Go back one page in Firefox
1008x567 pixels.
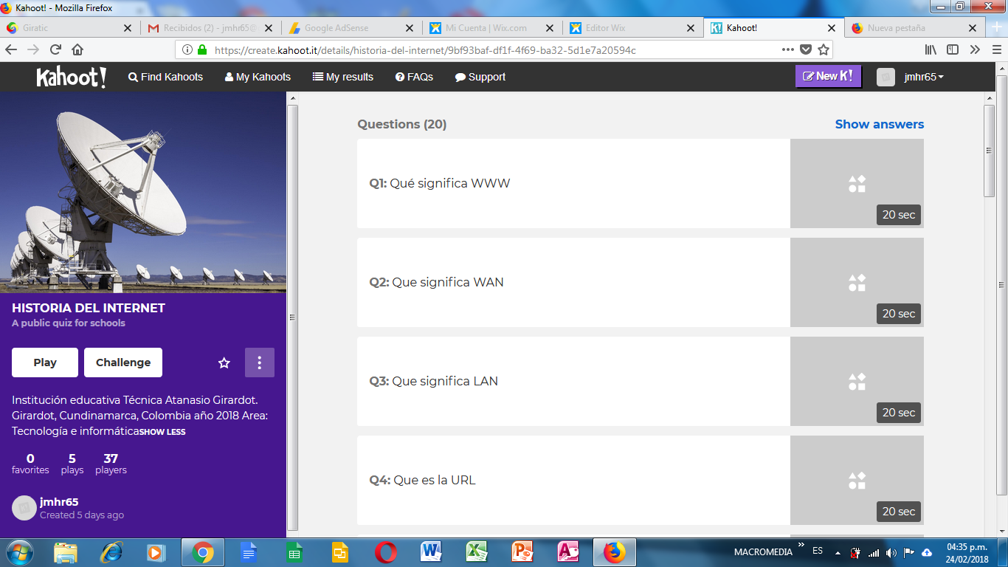click(11, 49)
